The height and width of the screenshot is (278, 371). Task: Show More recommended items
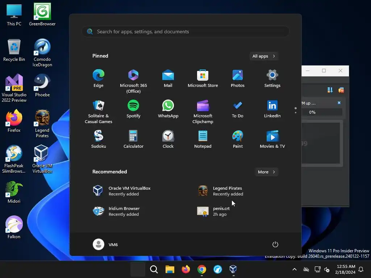pyautogui.click(x=266, y=172)
